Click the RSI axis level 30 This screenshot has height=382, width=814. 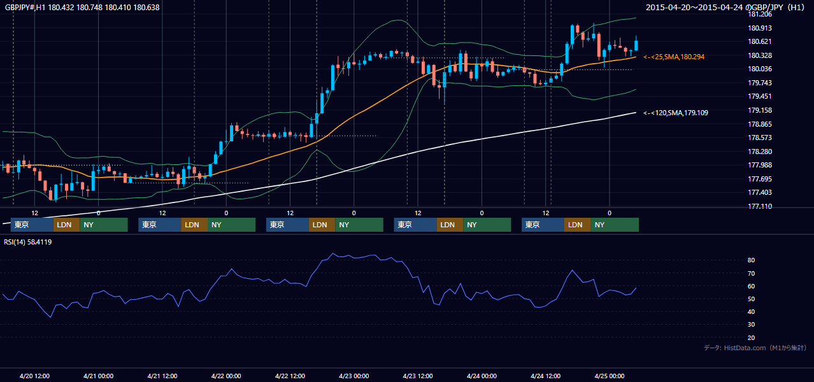tap(752, 325)
